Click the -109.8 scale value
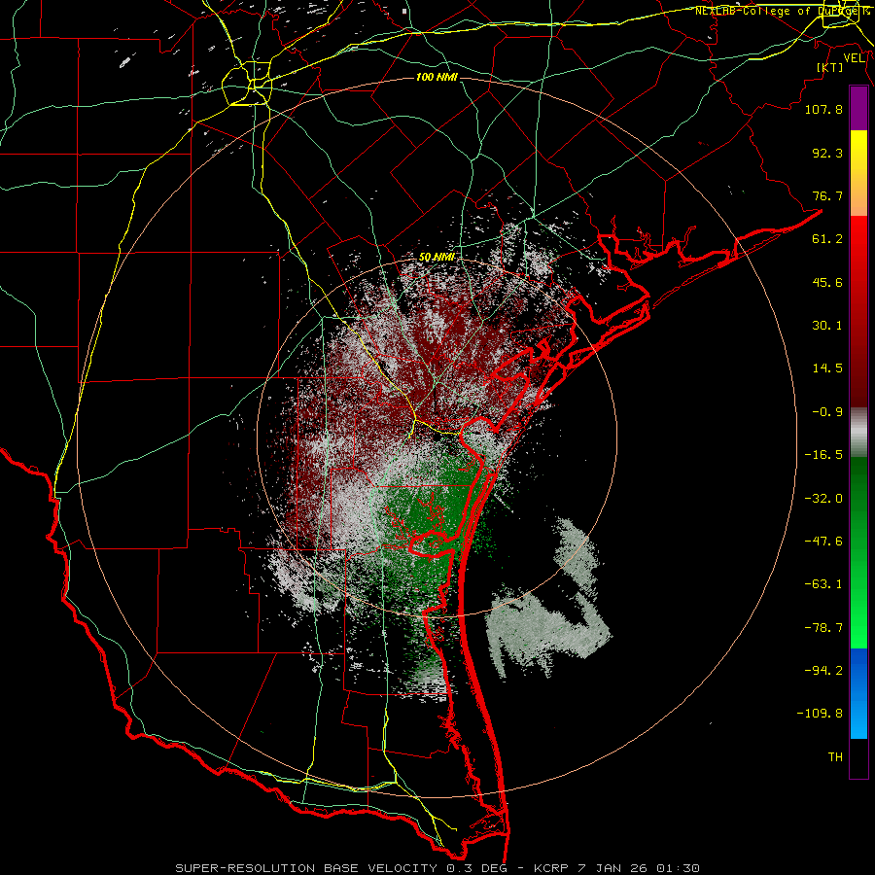The width and height of the screenshot is (875, 875). coord(820,714)
